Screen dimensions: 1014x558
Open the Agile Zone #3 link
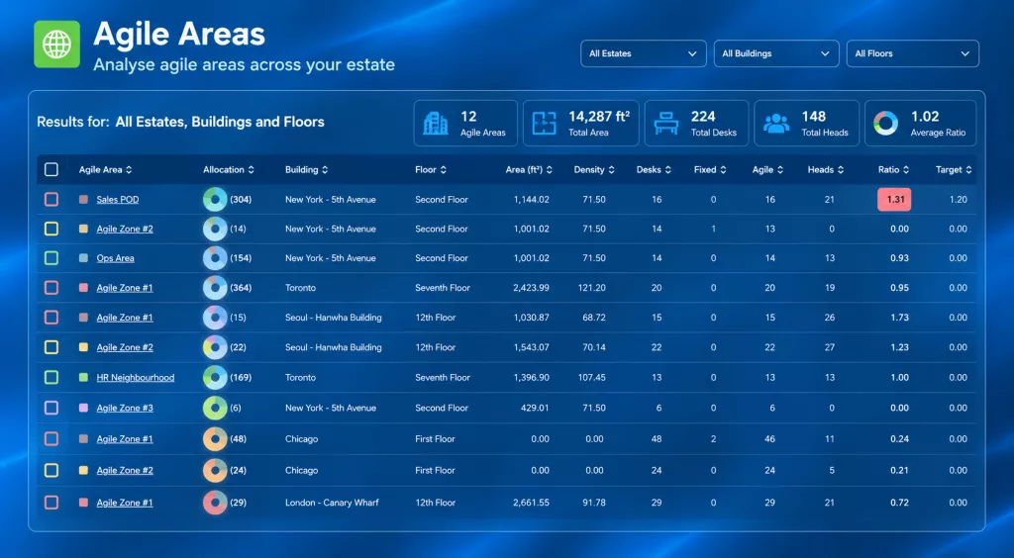pyautogui.click(x=125, y=408)
